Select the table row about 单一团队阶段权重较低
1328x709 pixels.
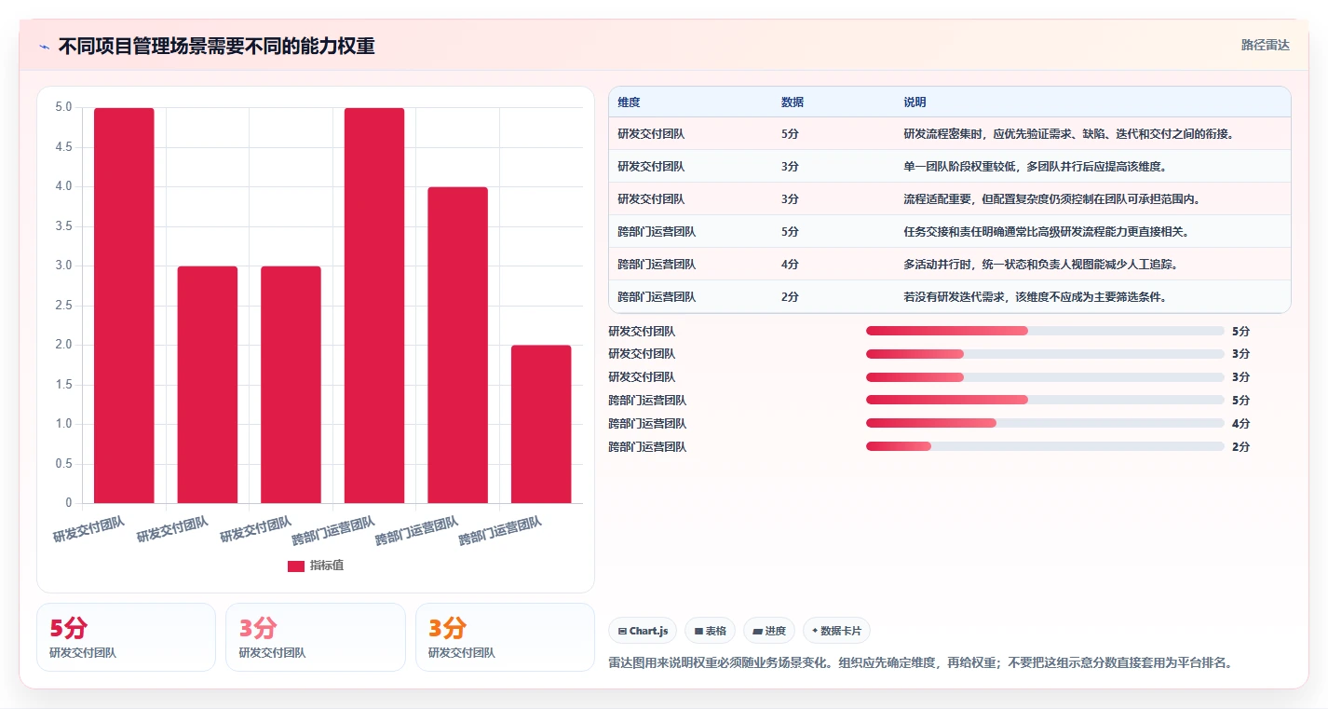pyautogui.click(x=950, y=167)
